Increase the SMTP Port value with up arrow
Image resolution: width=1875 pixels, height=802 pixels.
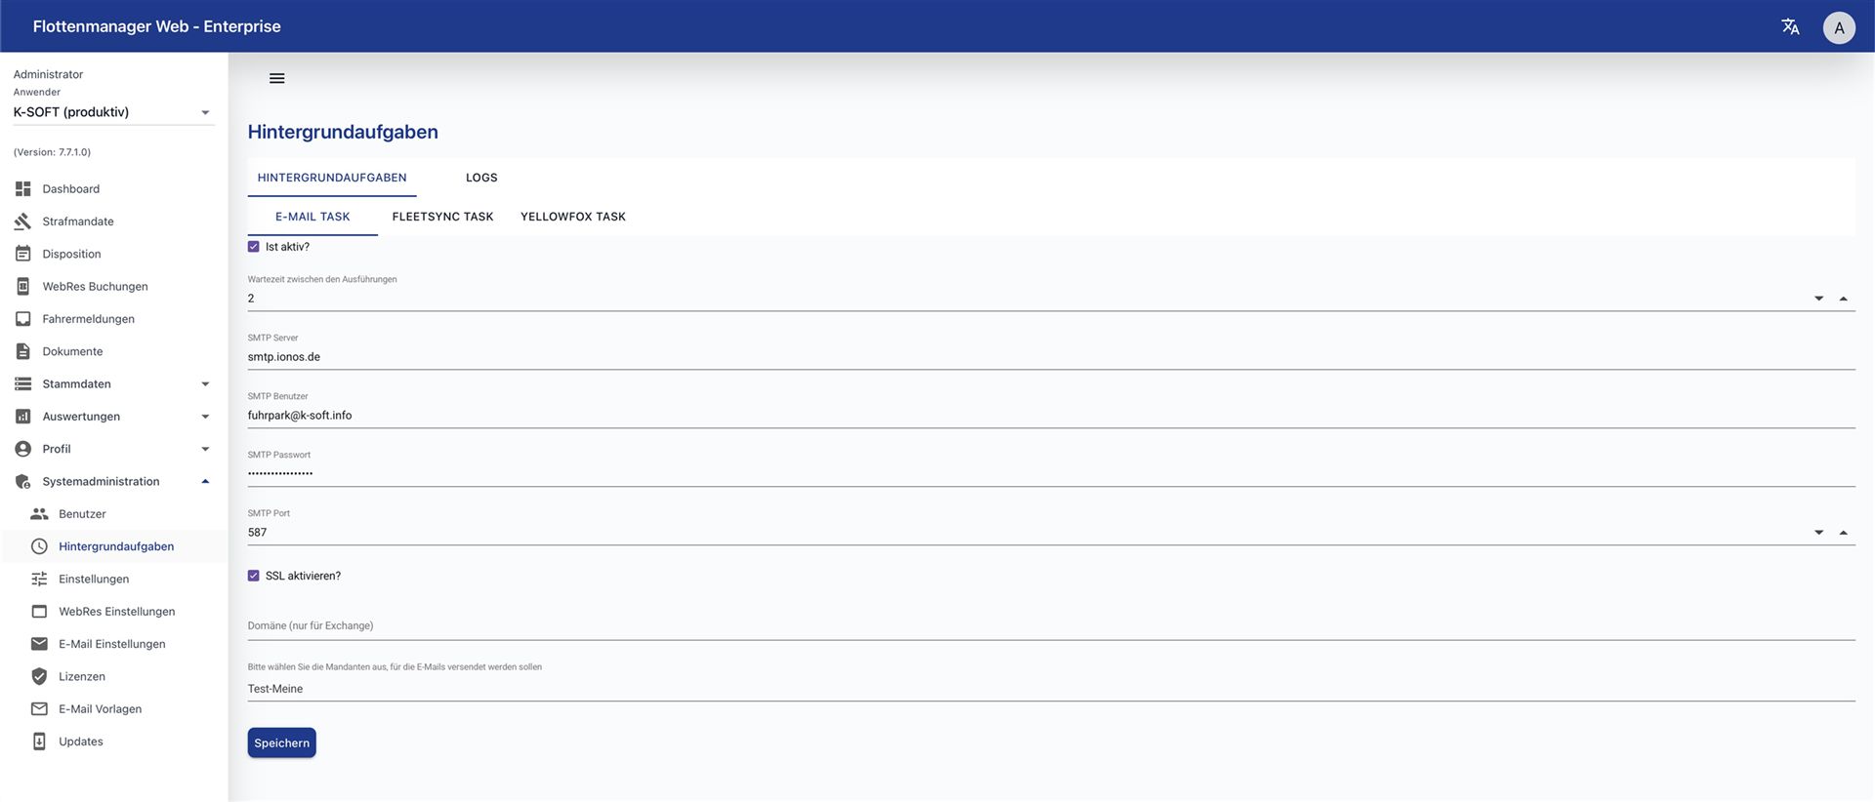tap(1843, 533)
